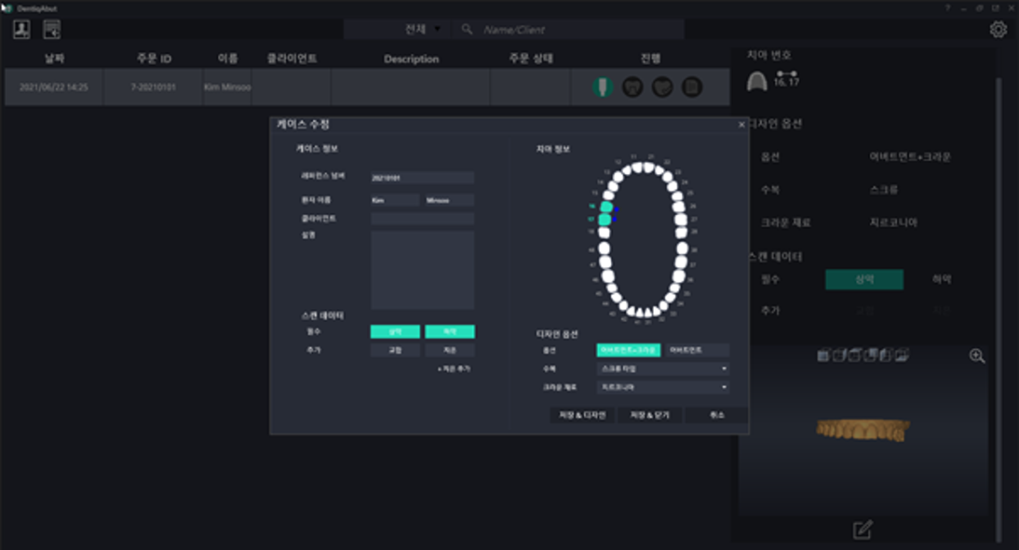Click the 저장 & 디자인 button

[582, 415]
